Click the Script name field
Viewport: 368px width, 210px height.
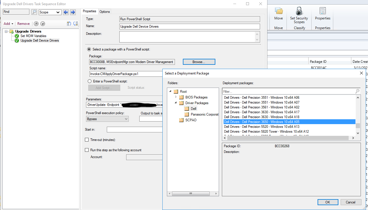coord(126,74)
